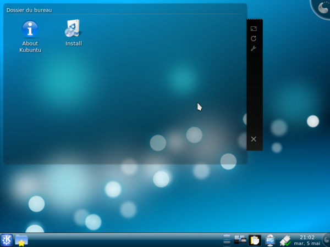Viewport: 330px width, 247px height.
Task: Open the panel toolbox at the taskbar's right edge
Action: (326, 240)
